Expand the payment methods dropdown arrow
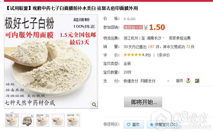 click(x=168, y=81)
